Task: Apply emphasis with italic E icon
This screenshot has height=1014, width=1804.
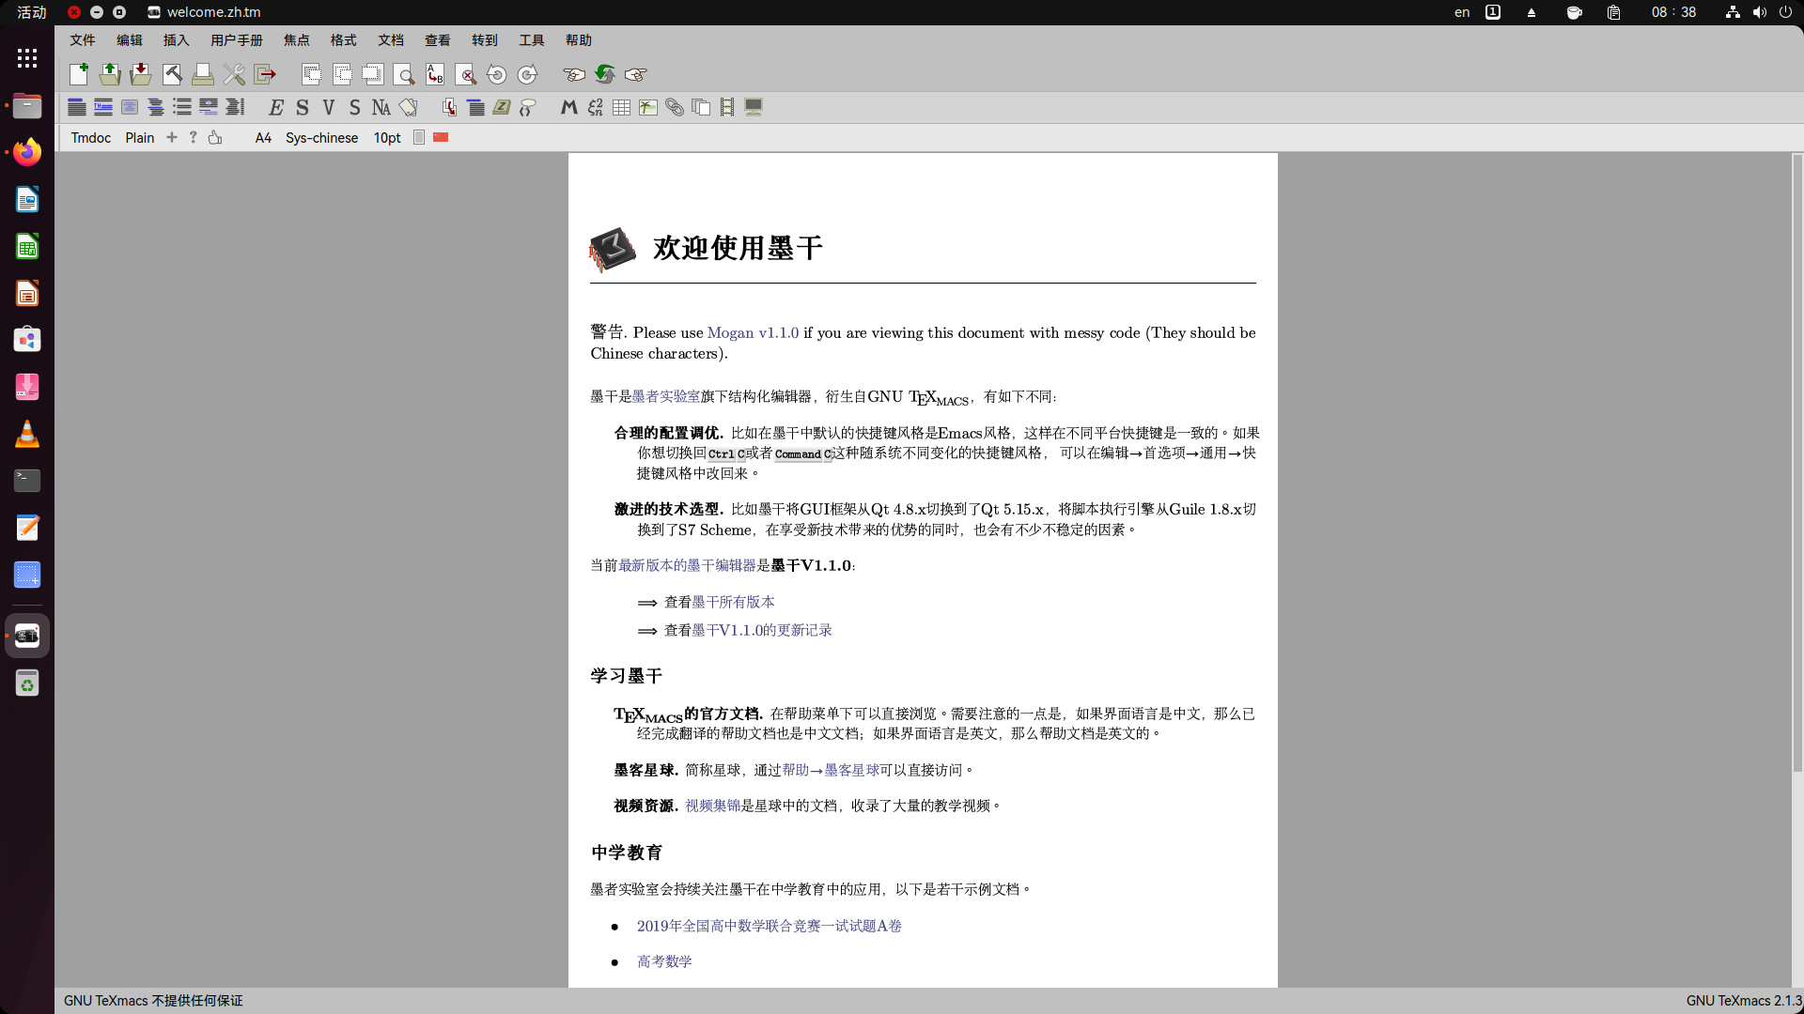Action: point(276,107)
